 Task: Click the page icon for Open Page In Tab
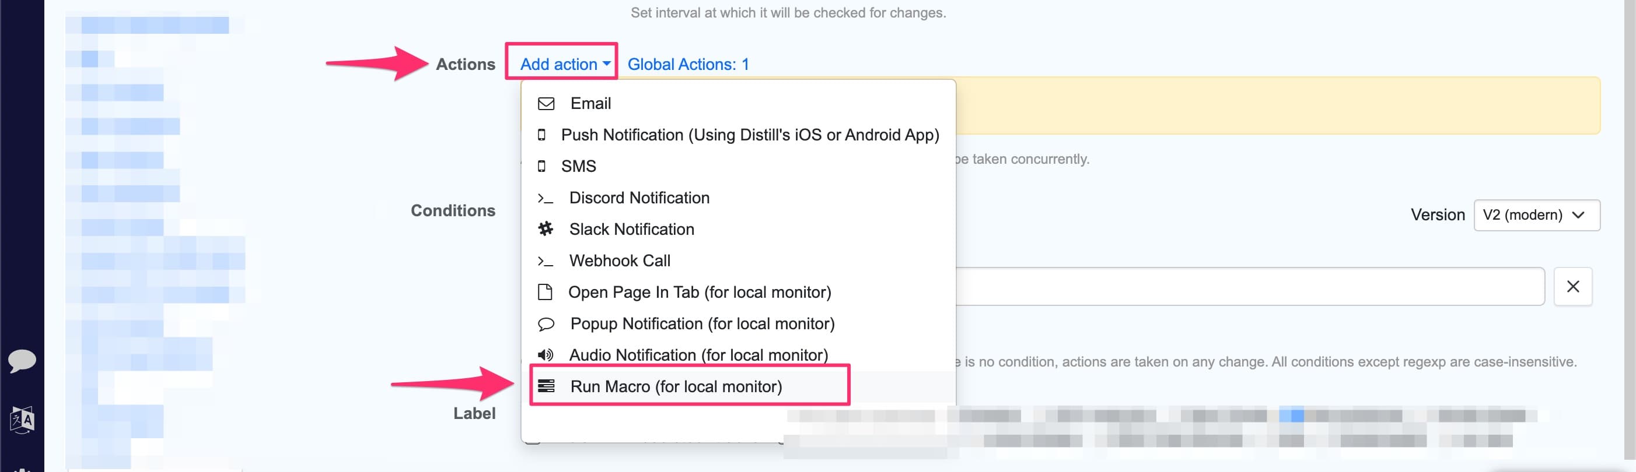coord(544,292)
